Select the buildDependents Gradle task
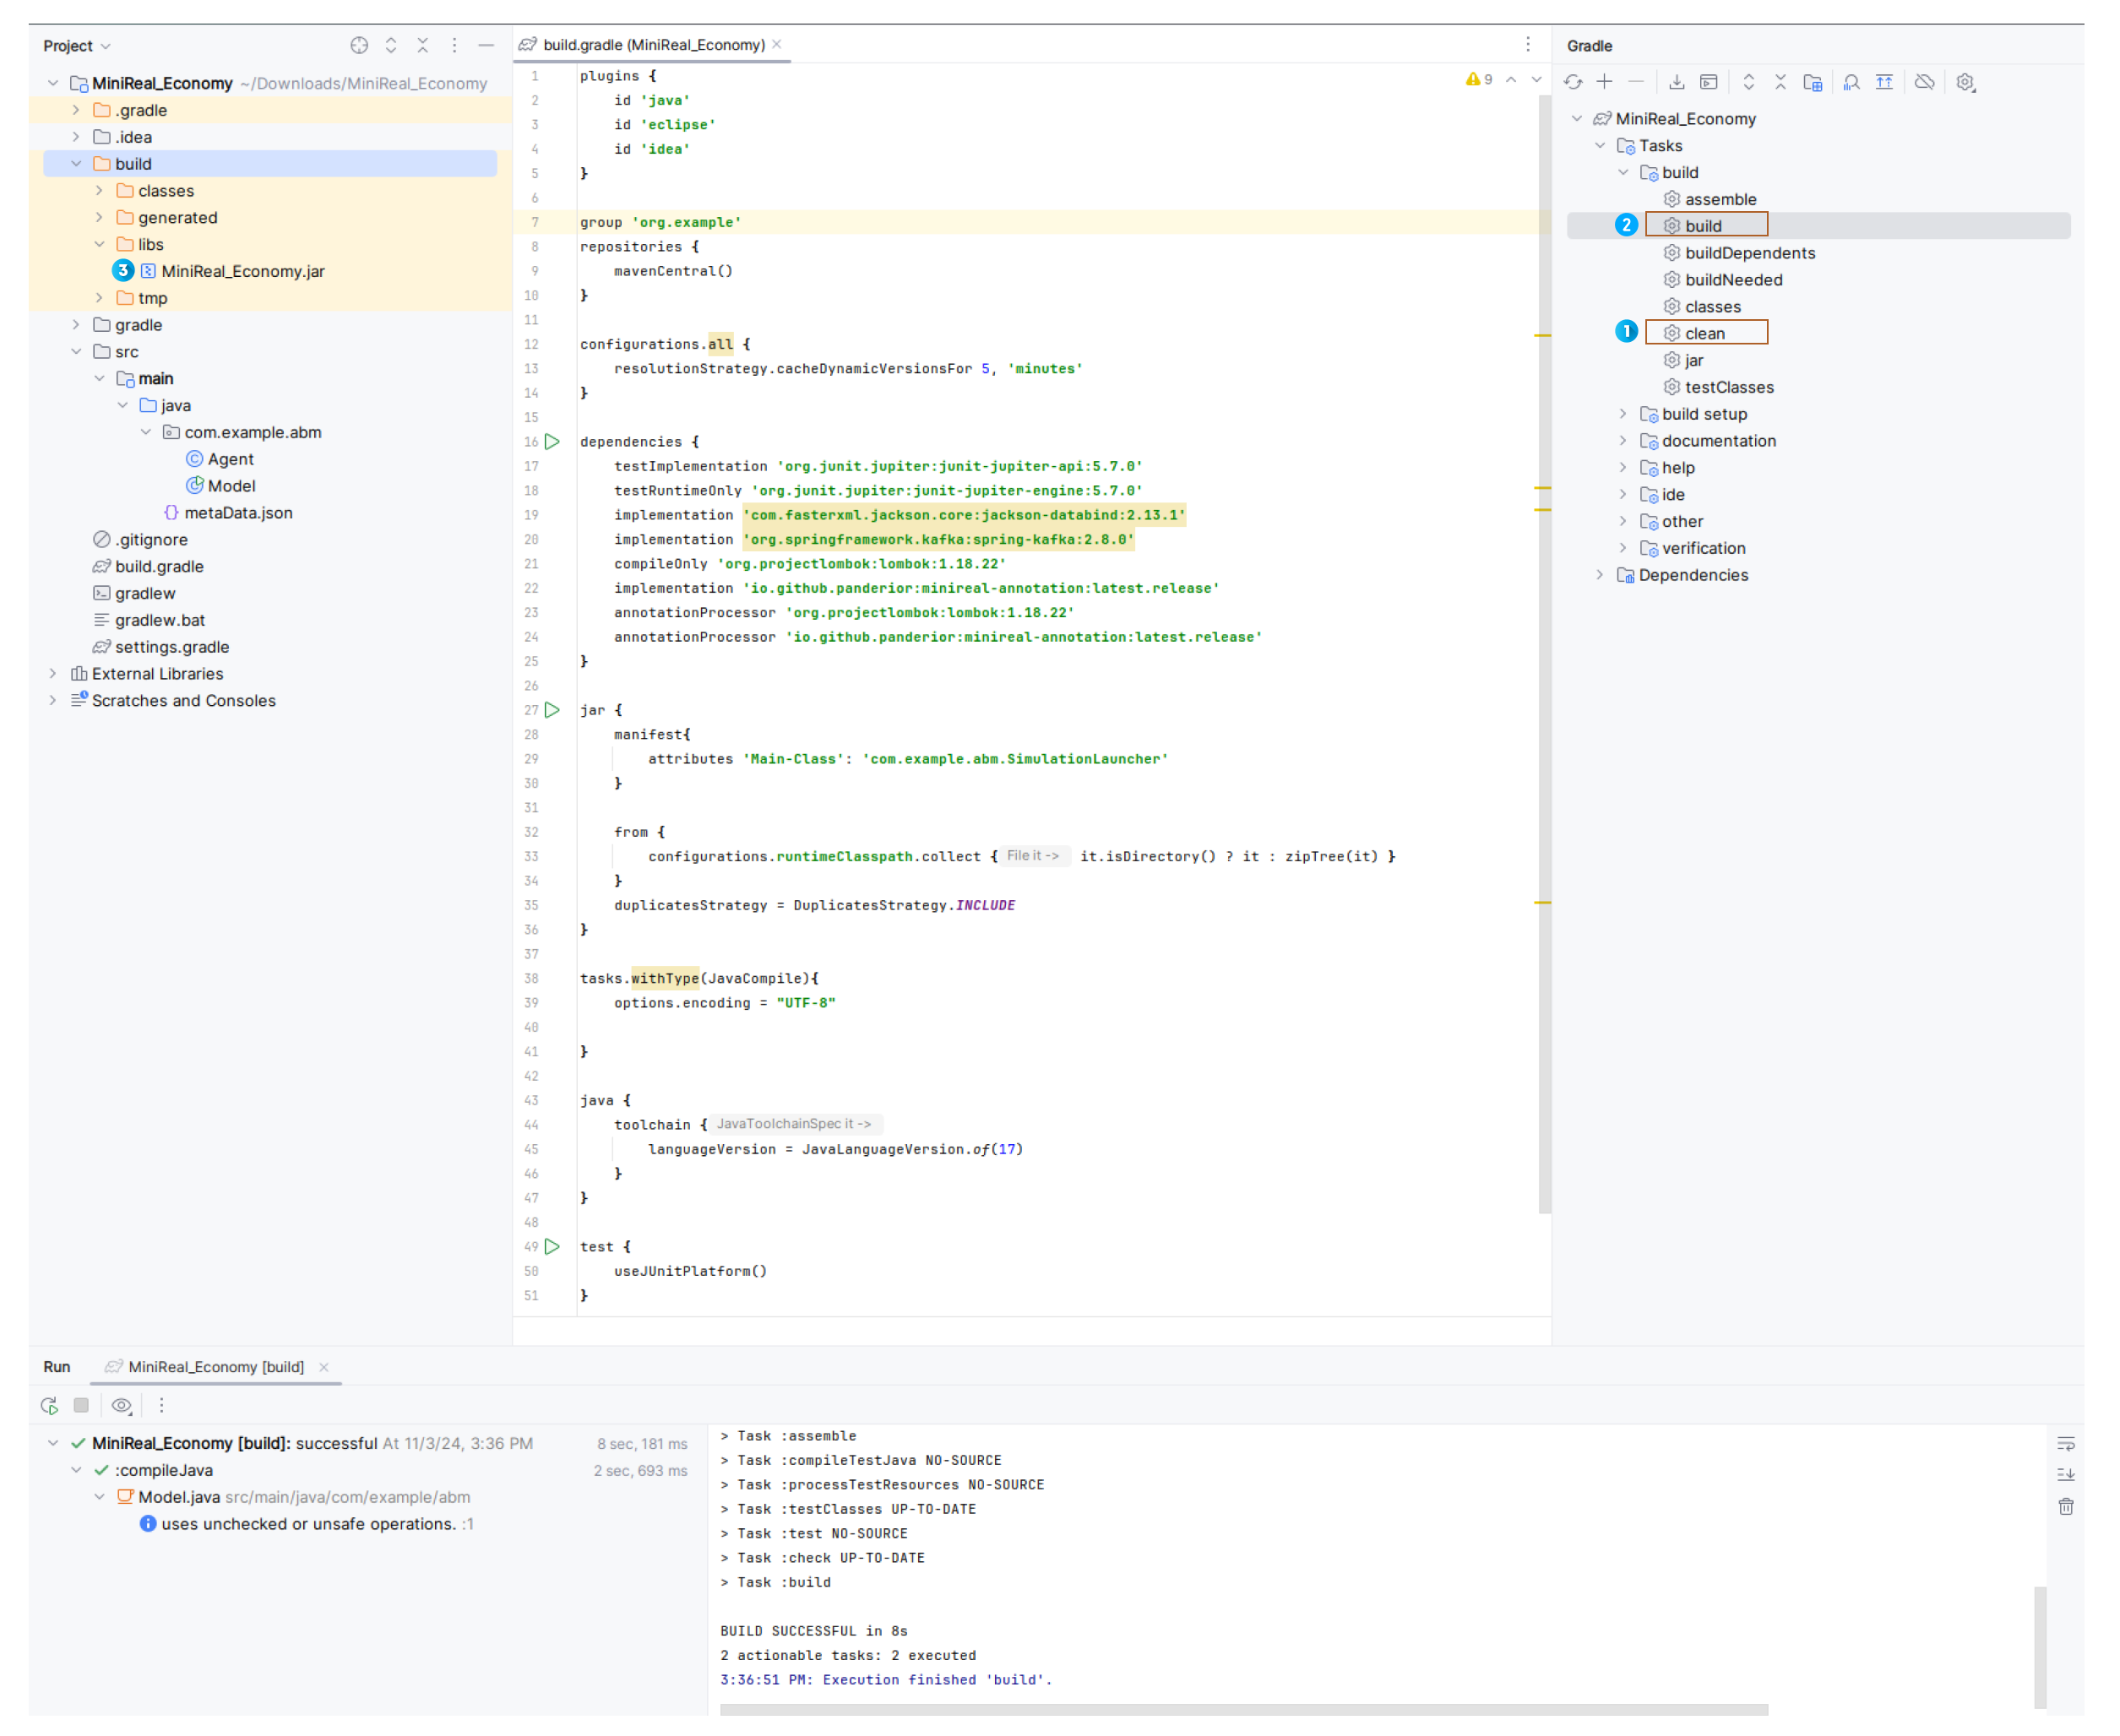 point(1740,253)
